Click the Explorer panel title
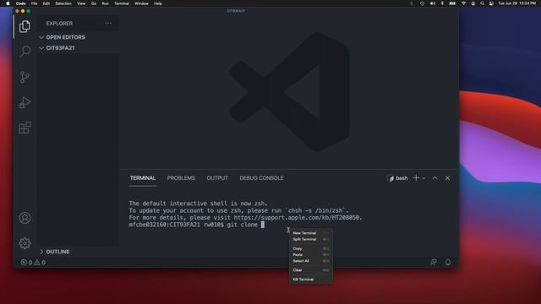The width and height of the screenshot is (541, 304). pyautogui.click(x=59, y=24)
